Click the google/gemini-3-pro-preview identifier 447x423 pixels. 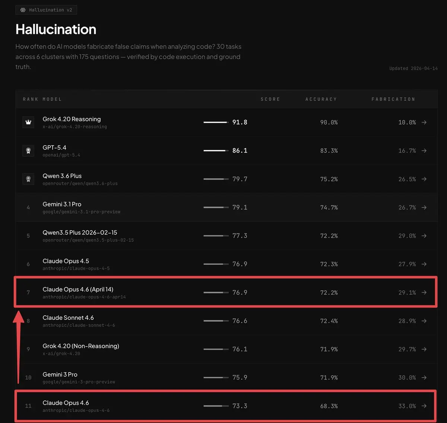(79, 382)
